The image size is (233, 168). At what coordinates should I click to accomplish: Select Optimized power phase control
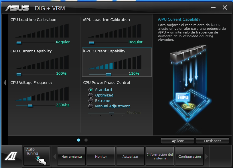(x=91, y=95)
